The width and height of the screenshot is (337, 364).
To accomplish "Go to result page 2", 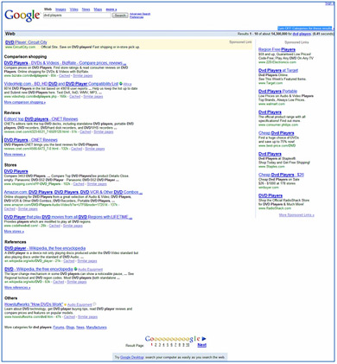I will 156,345.
